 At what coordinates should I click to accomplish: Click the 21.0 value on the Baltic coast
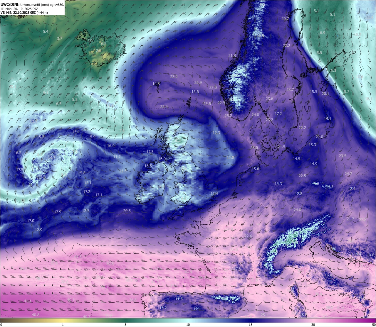coord(319,137)
